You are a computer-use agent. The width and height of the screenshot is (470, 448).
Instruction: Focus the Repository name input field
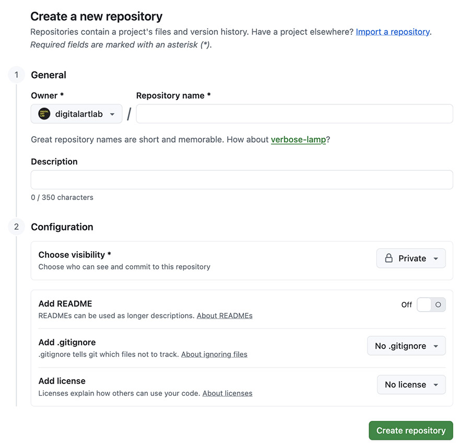294,114
